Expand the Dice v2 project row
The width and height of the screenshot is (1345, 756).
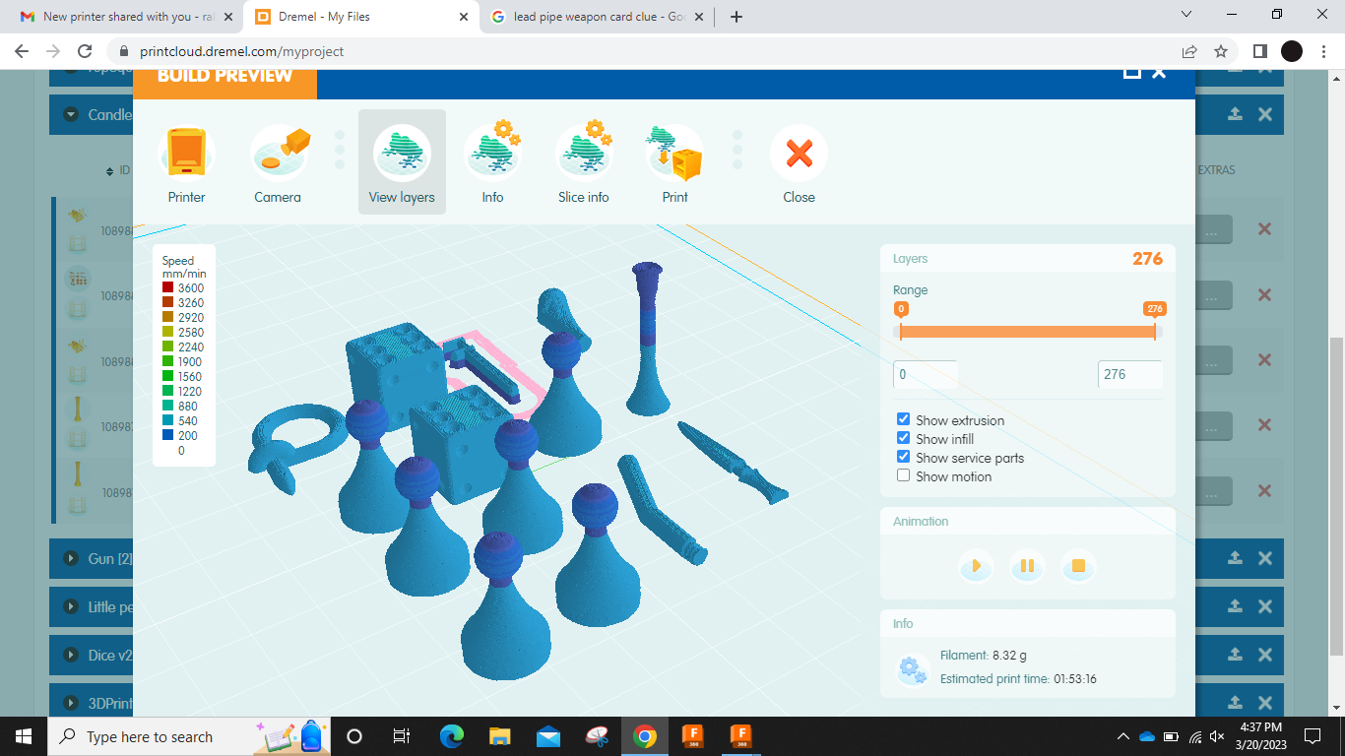pyautogui.click(x=70, y=655)
